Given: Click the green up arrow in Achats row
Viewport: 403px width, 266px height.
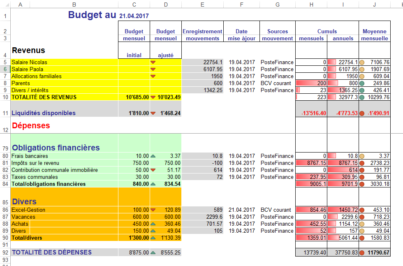Looking at the screenshot, I should pyautogui.click(x=153, y=224).
